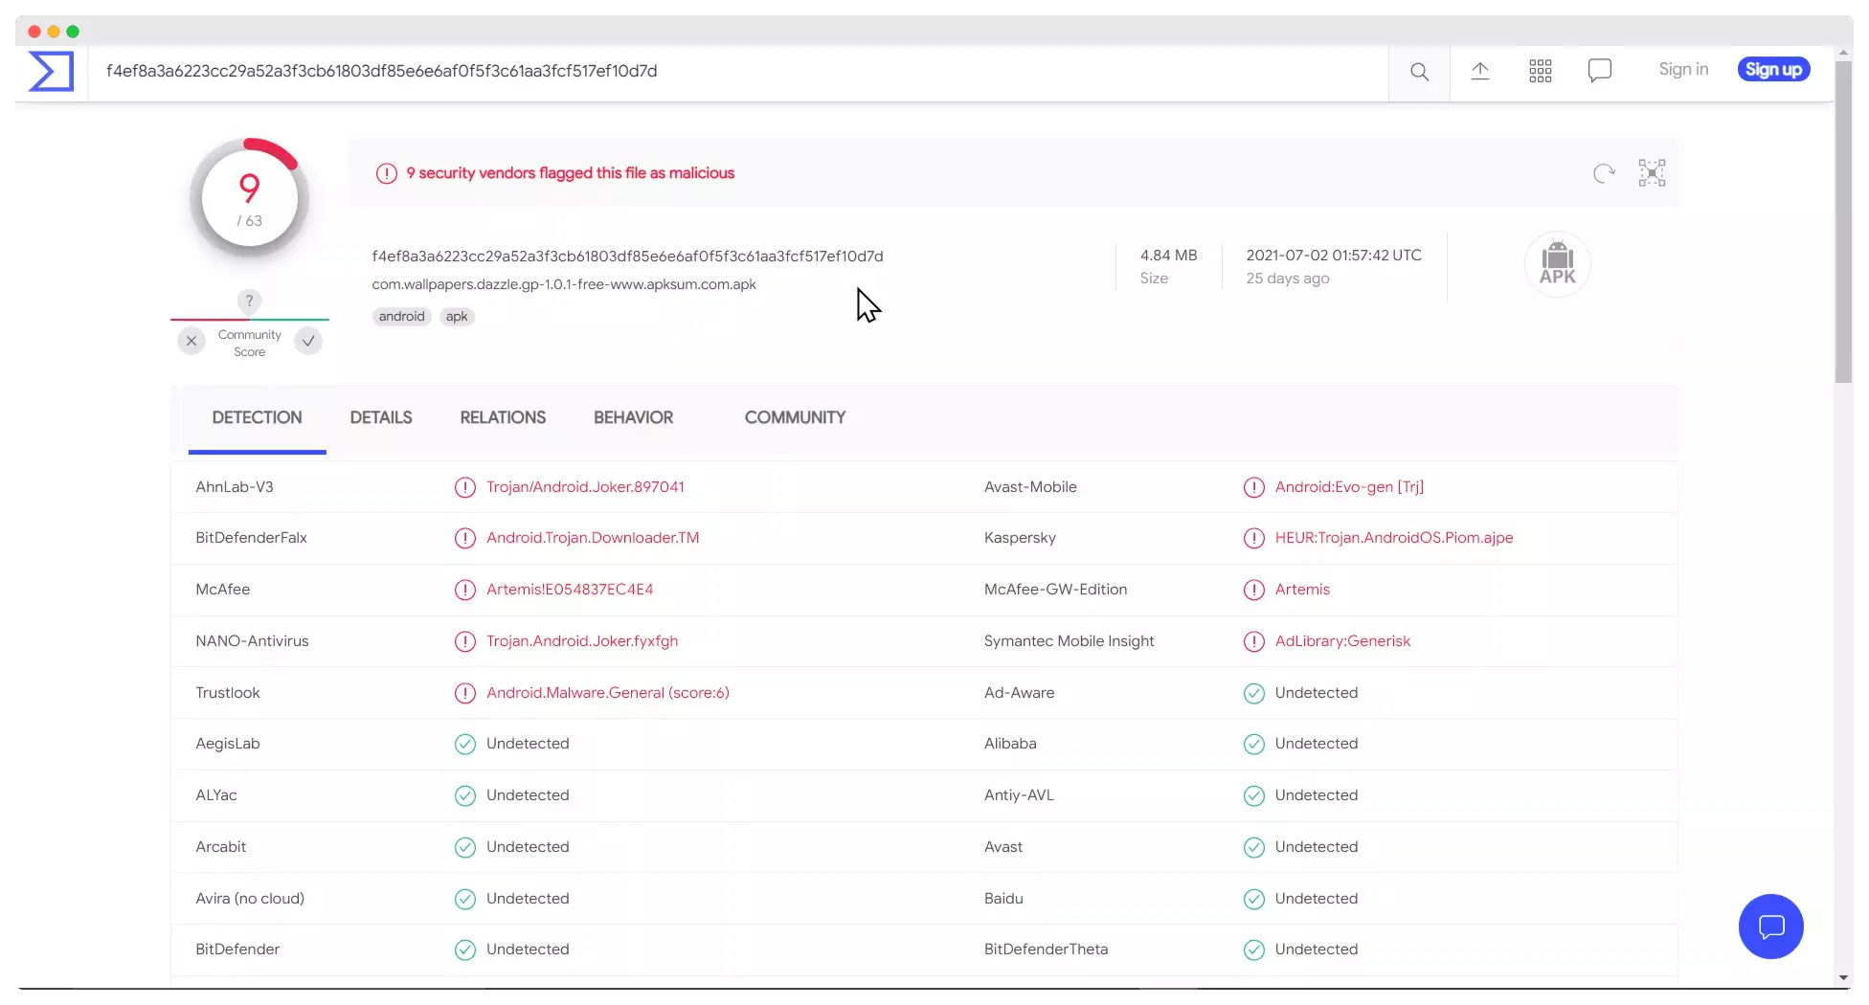Click the Sign in link
1869x1005 pixels.
1682,69
